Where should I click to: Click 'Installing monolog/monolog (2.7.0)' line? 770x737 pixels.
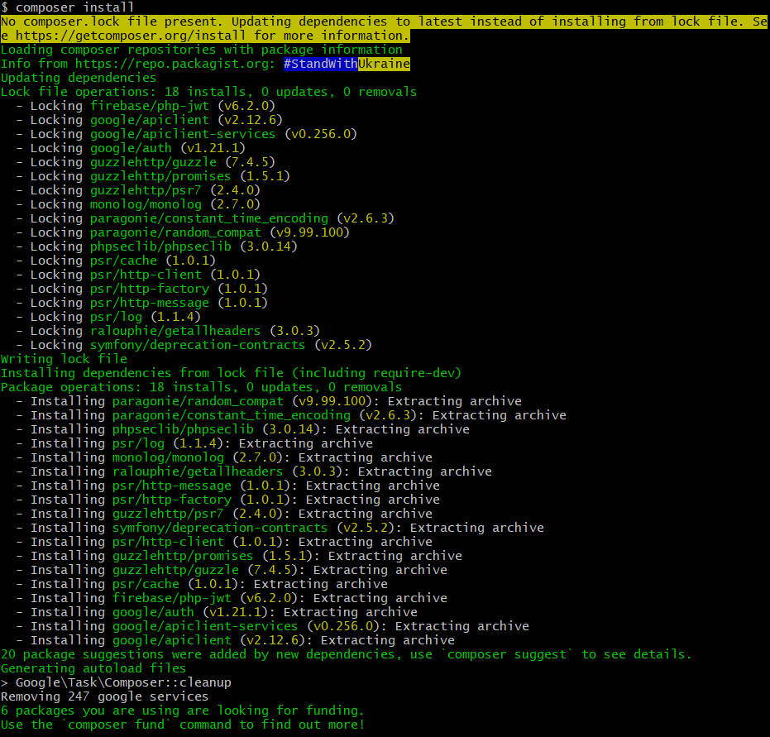tap(224, 458)
